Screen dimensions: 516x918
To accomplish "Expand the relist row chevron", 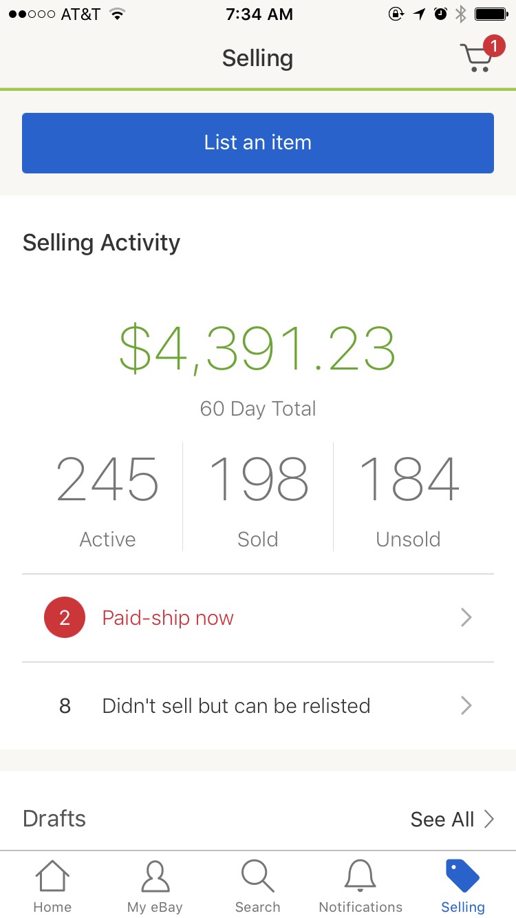I will click(x=466, y=706).
